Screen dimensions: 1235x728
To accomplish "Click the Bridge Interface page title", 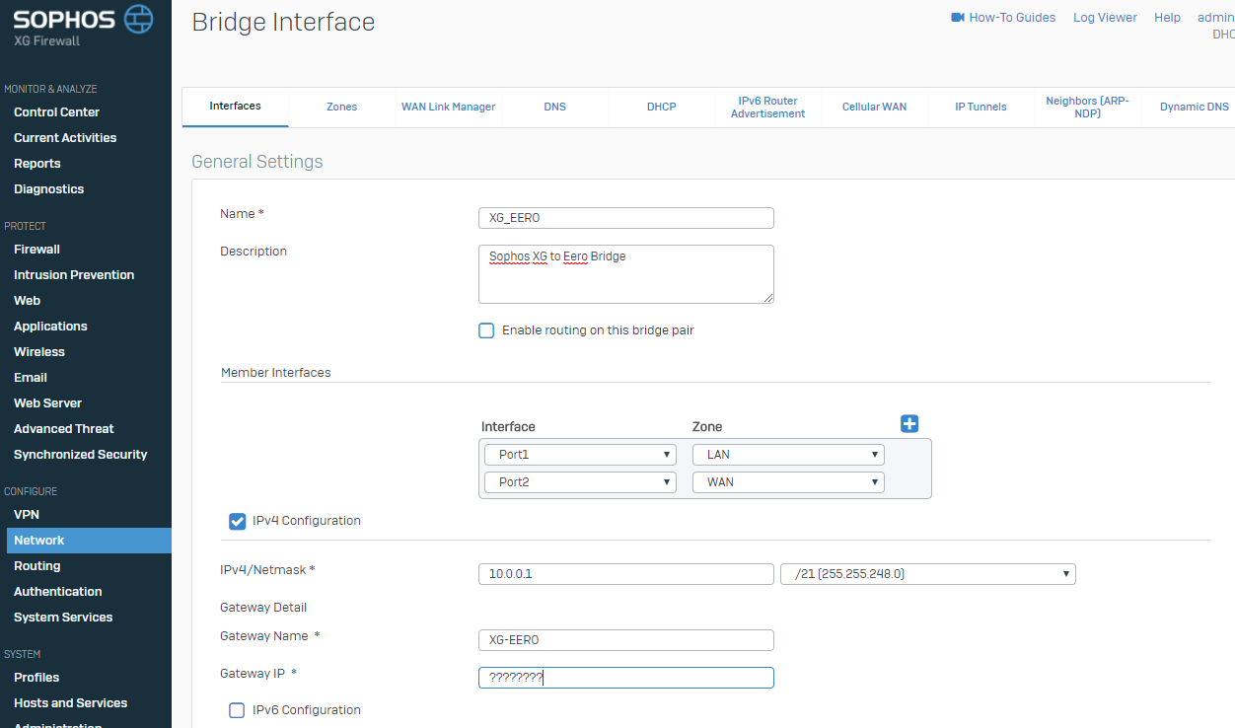I will (x=283, y=22).
